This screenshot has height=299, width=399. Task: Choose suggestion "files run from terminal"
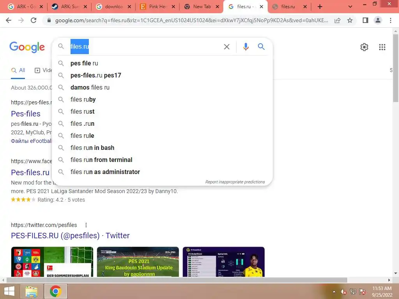pos(162,160)
